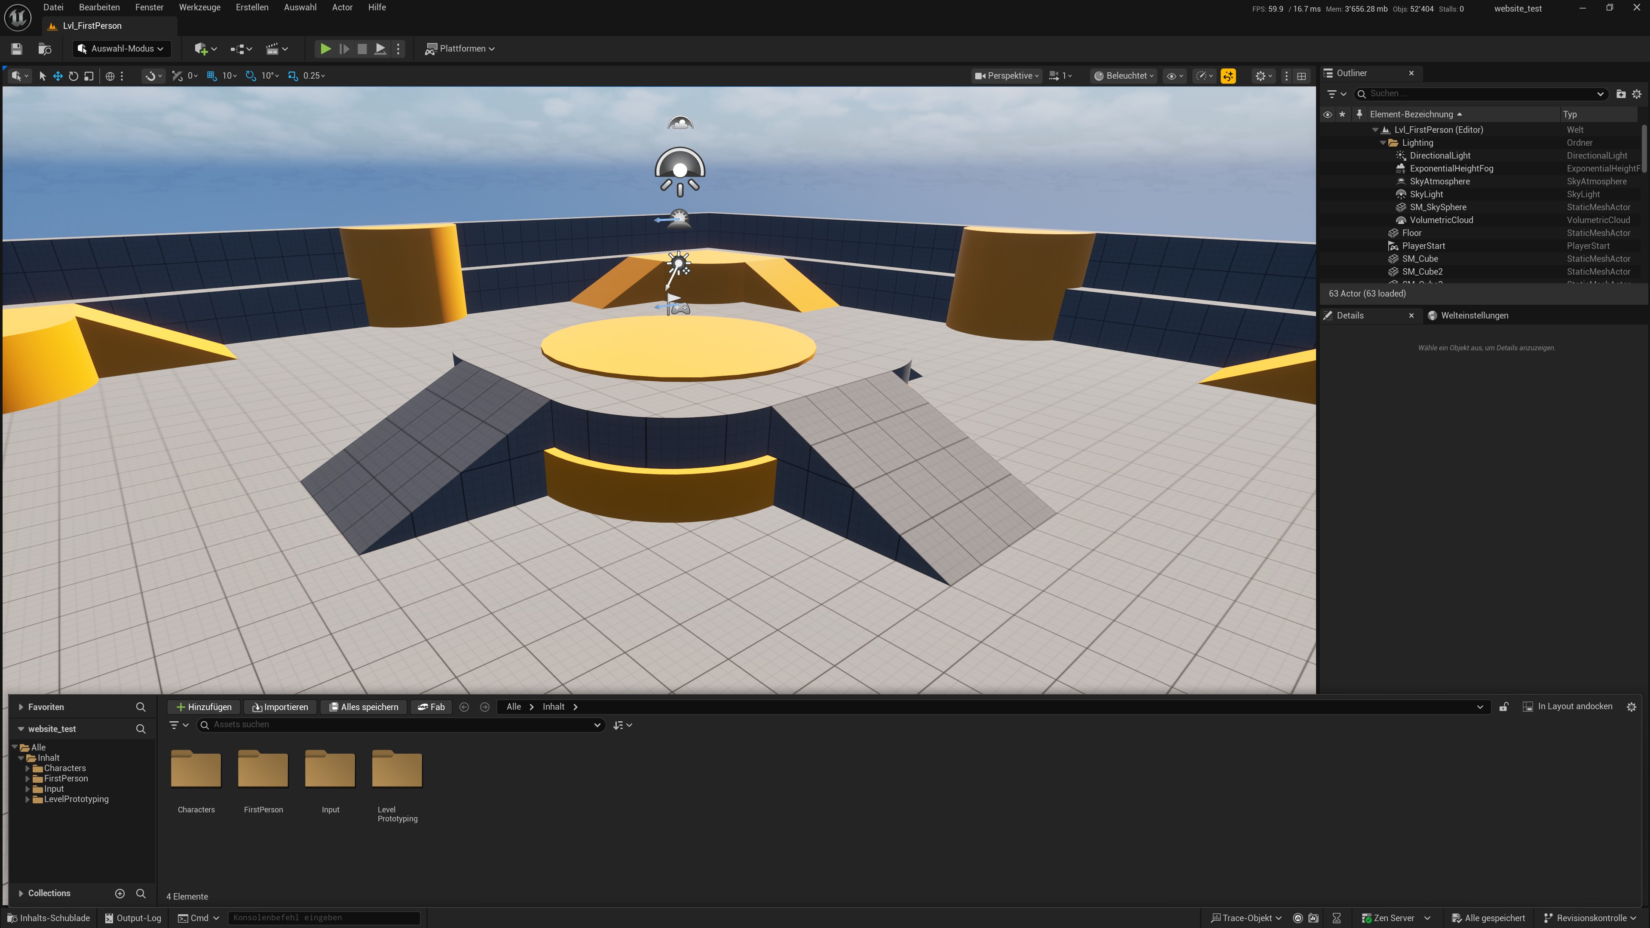Open the Perspektive viewport dropdown

(1007, 76)
